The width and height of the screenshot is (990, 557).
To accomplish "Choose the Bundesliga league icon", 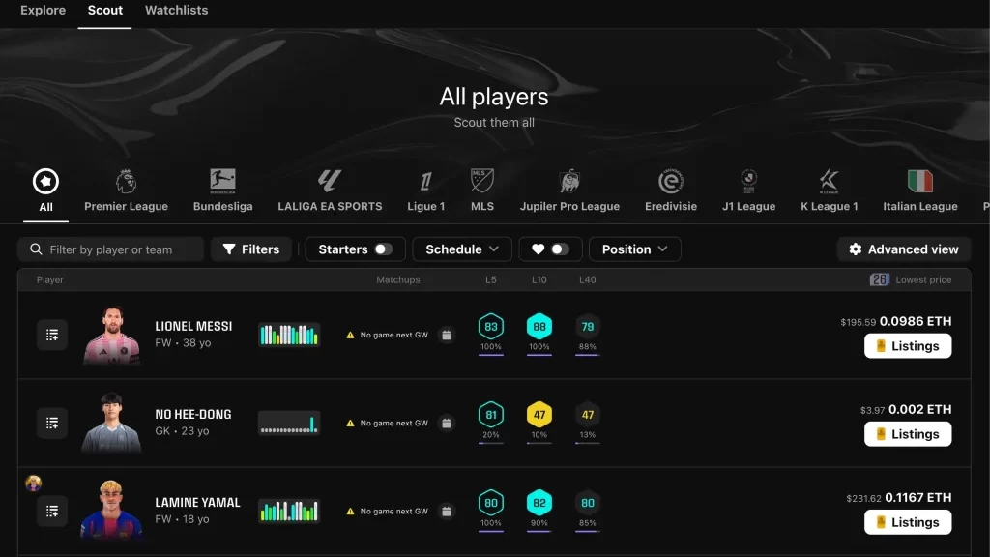I will click(222, 181).
